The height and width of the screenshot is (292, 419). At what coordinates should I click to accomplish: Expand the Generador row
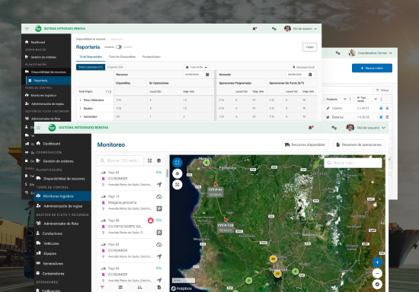click(80, 116)
